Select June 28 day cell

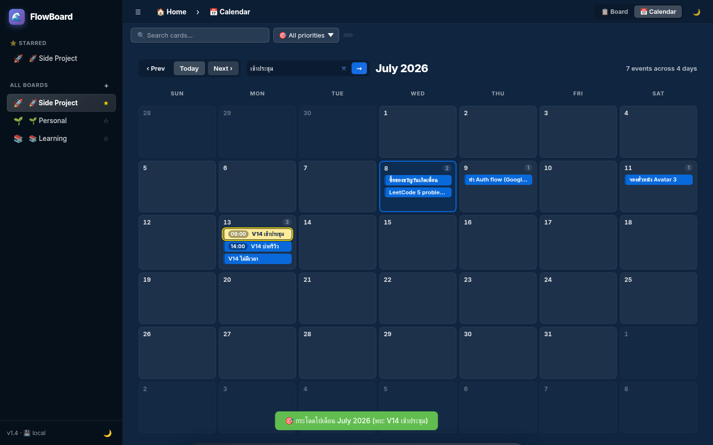pos(177,132)
